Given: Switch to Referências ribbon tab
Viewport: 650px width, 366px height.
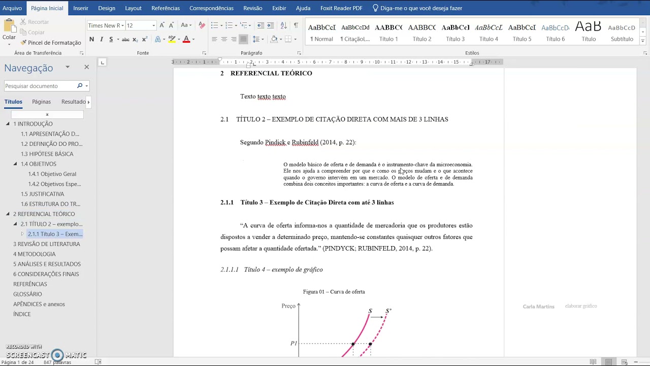Looking at the screenshot, I should click(166, 8).
